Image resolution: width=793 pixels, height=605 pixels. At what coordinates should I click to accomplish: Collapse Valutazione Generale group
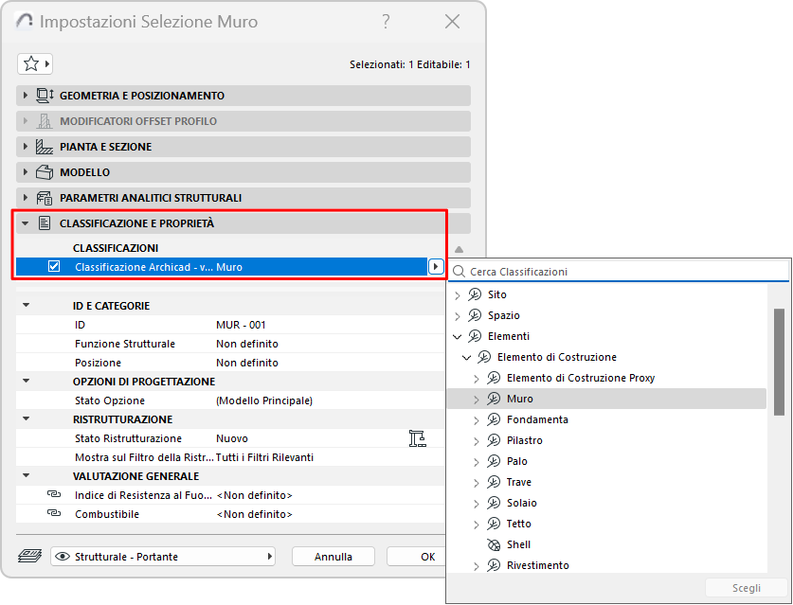27,475
